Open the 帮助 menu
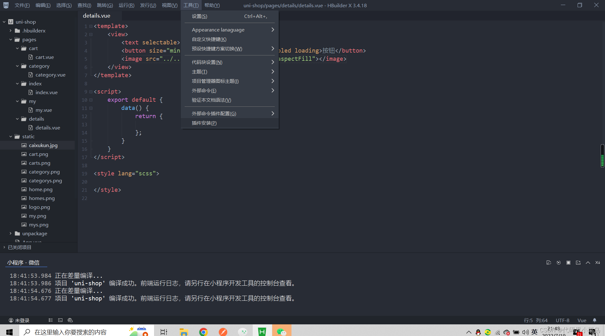Viewport: 605px width, 336px height. coord(211,5)
